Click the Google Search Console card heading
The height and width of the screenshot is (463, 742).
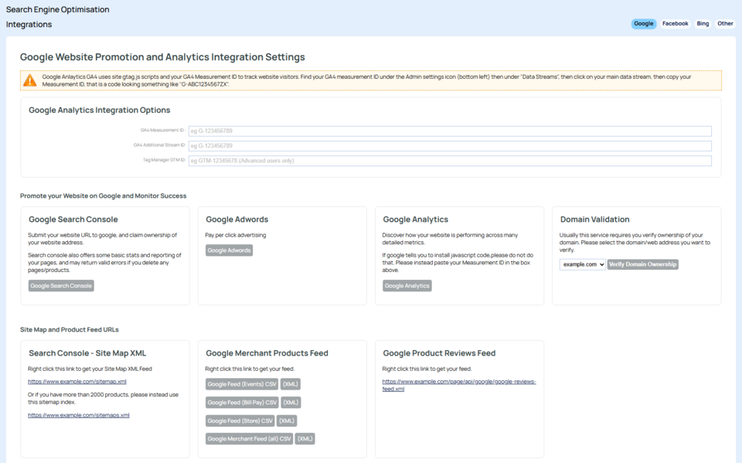click(73, 220)
